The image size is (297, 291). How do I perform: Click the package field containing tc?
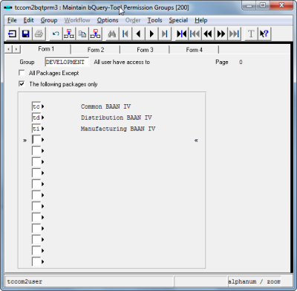(36, 106)
